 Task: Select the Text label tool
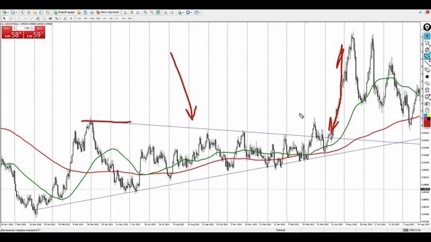pyautogui.click(x=71, y=18)
